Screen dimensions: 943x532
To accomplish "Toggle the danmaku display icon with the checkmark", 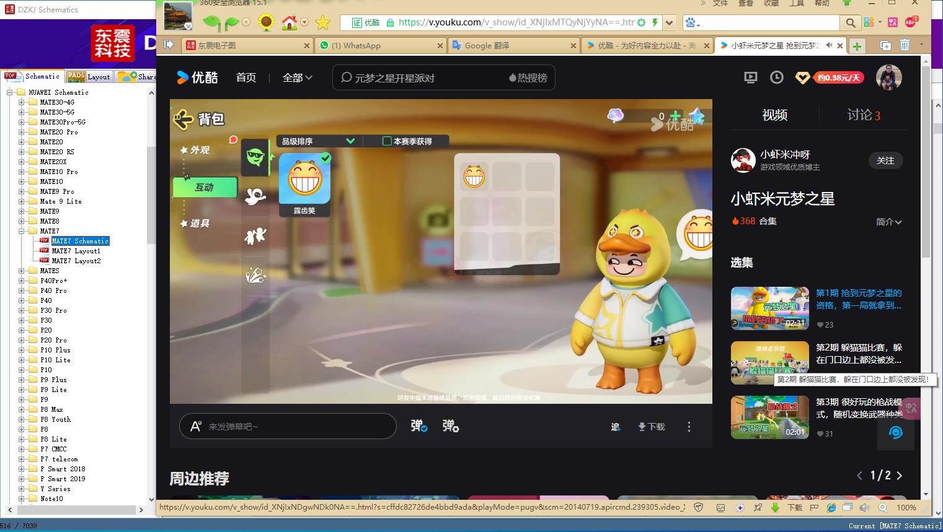I will [419, 426].
